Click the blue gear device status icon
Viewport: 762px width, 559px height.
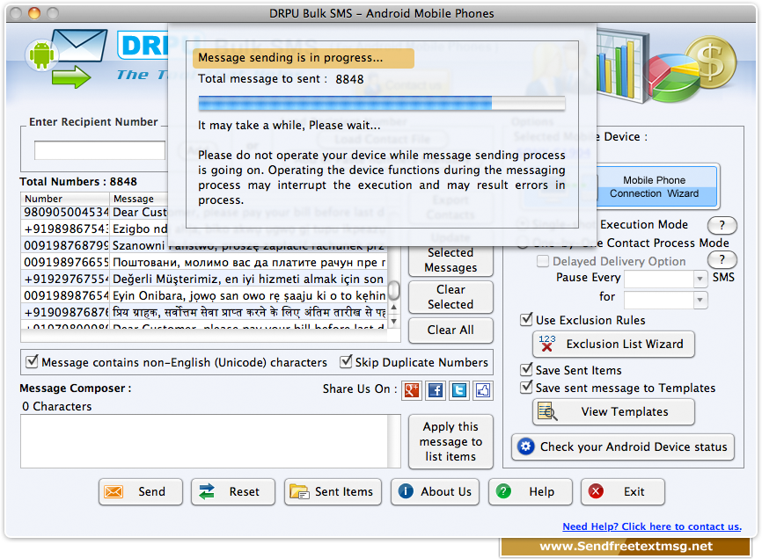(526, 446)
